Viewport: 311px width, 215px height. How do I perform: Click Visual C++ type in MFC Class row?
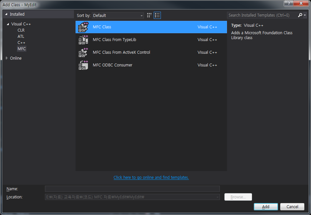(x=207, y=27)
